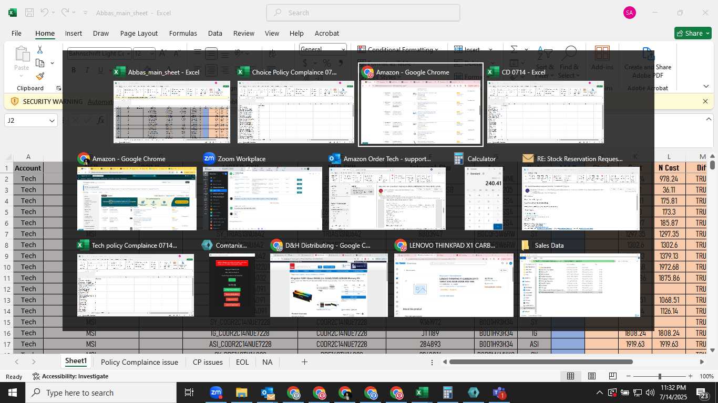Switch to Normal view in status bar
Screen dimensions: 718x403
(570, 376)
